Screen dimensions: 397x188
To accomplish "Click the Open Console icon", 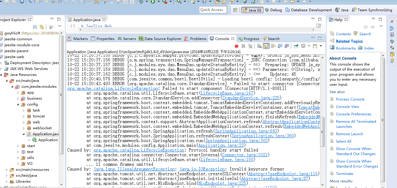I will coord(315,46).
